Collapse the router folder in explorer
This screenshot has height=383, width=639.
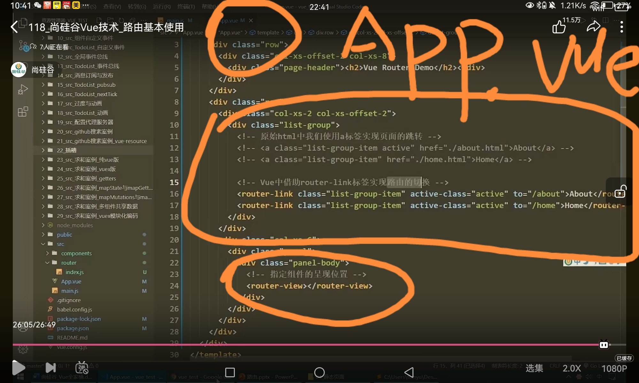click(x=68, y=263)
